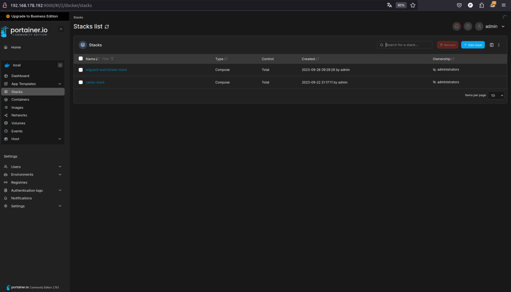Click the notifications bell icon

click(x=457, y=27)
